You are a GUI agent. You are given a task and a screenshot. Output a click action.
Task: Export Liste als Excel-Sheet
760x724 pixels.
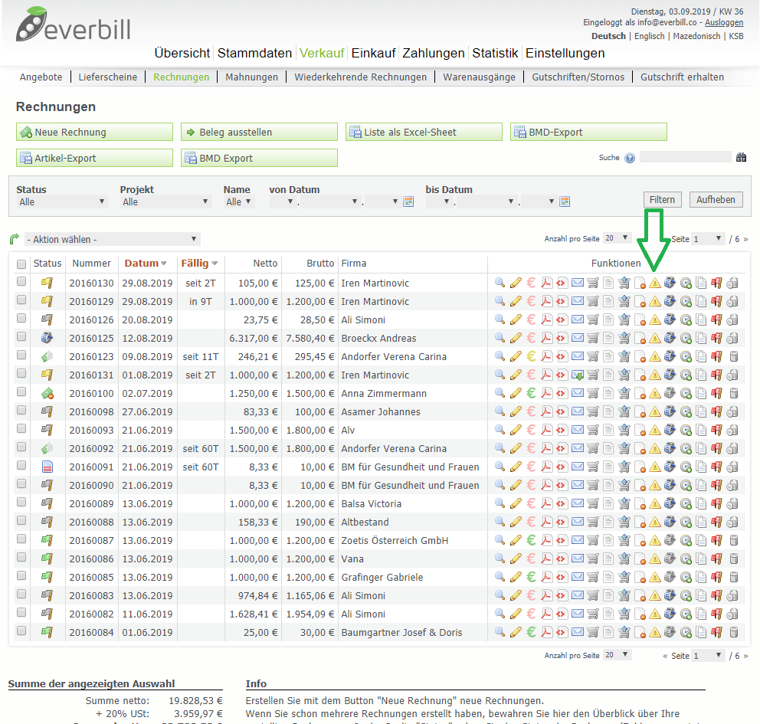click(424, 132)
